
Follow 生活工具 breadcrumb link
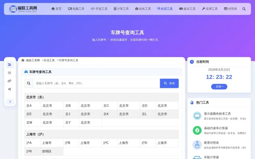pyautogui.click(x=49, y=60)
